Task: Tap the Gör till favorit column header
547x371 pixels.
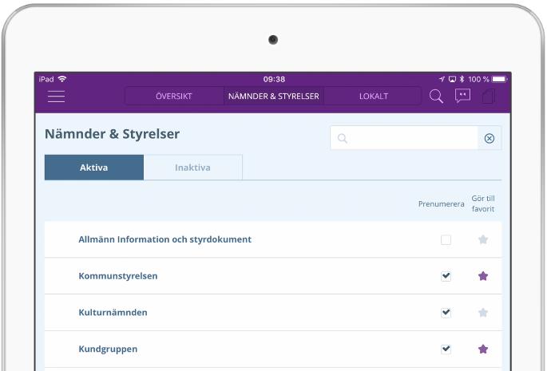Action: (x=483, y=203)
